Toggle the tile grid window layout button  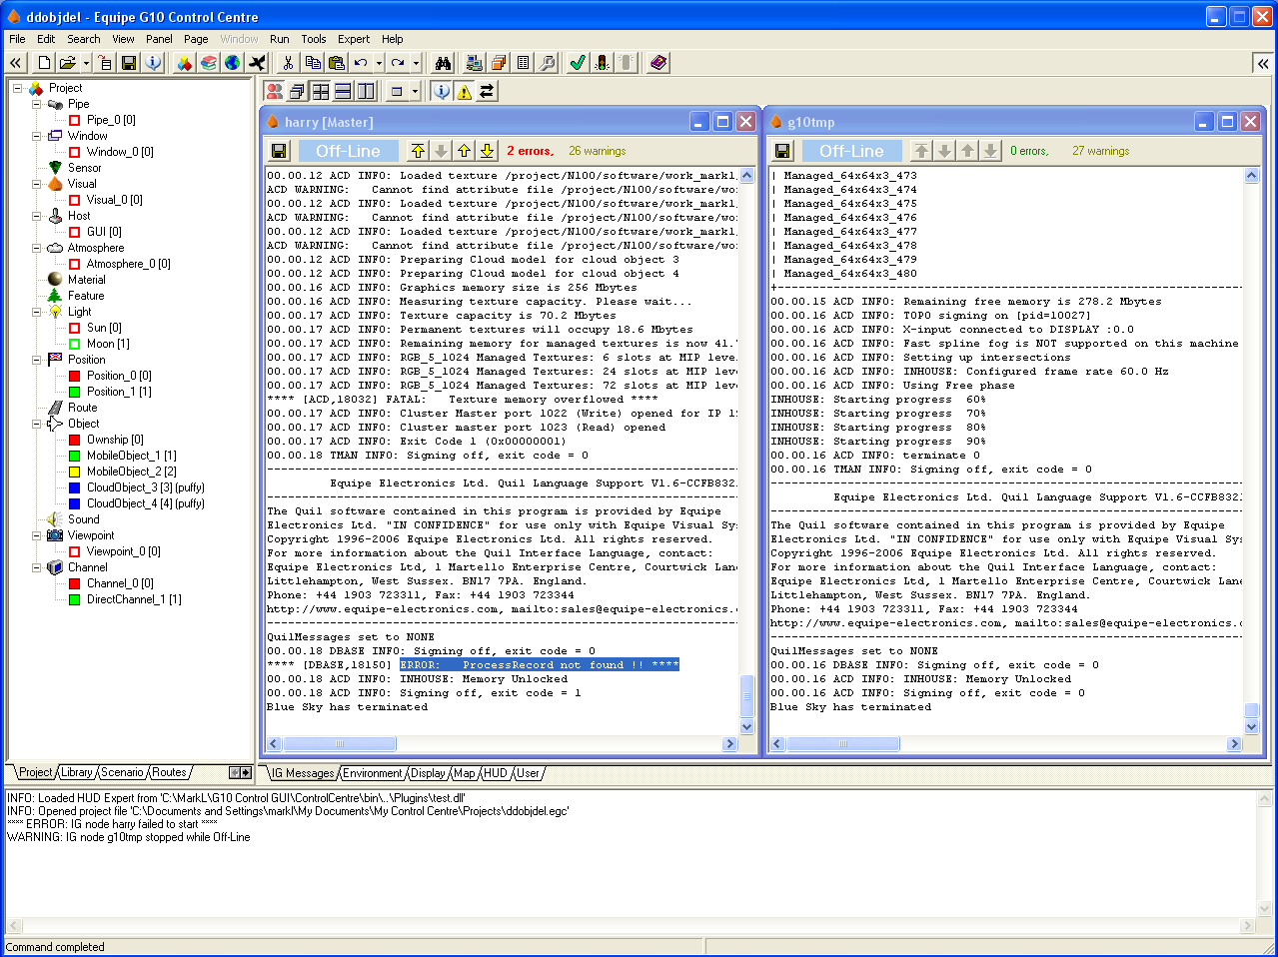pyautogui.click(x=321, y=91)
